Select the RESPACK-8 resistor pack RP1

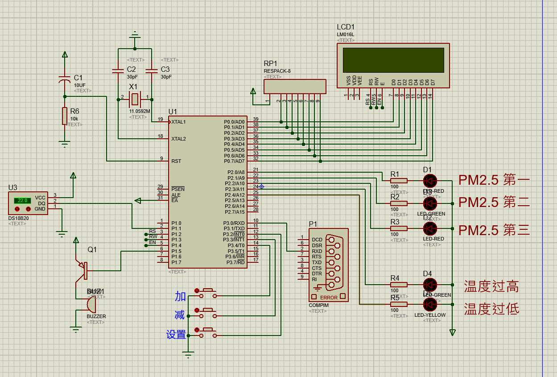pyautogui.click(x=295, y=87)
